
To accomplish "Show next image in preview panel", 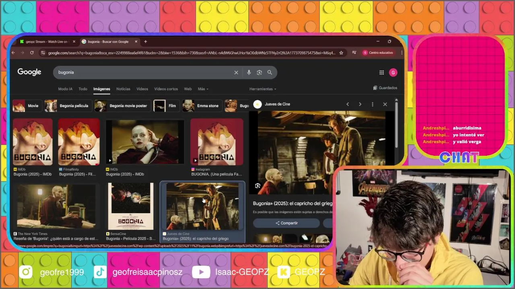I will [x=360, y=104].
